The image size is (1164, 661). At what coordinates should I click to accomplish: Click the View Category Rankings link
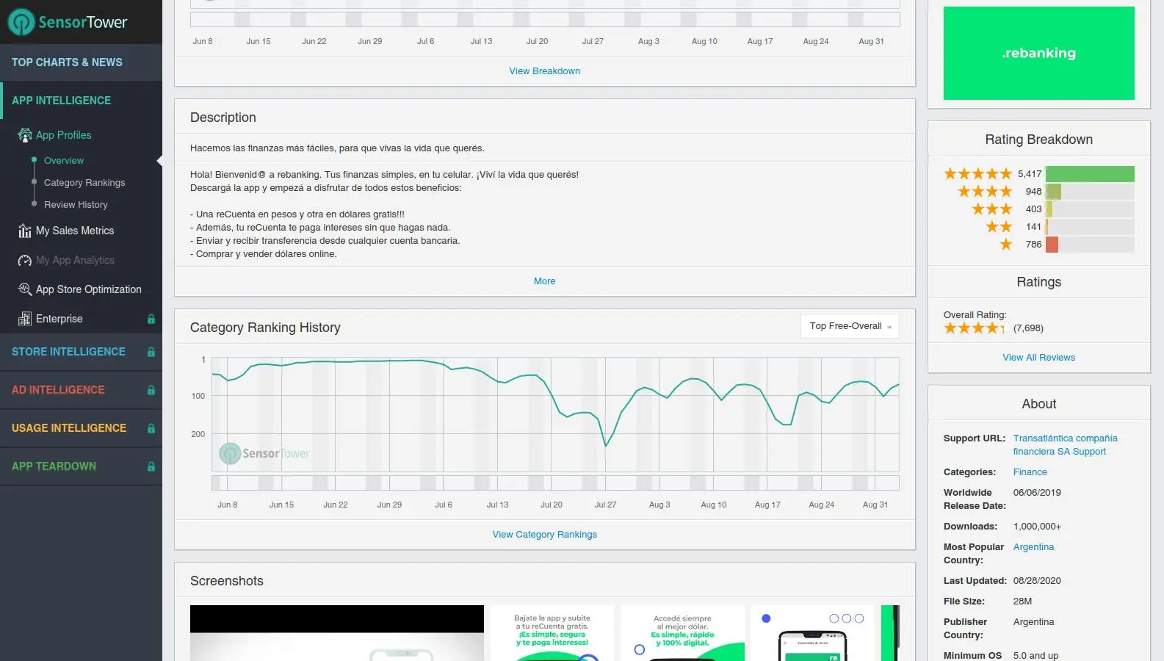[545, 535]
